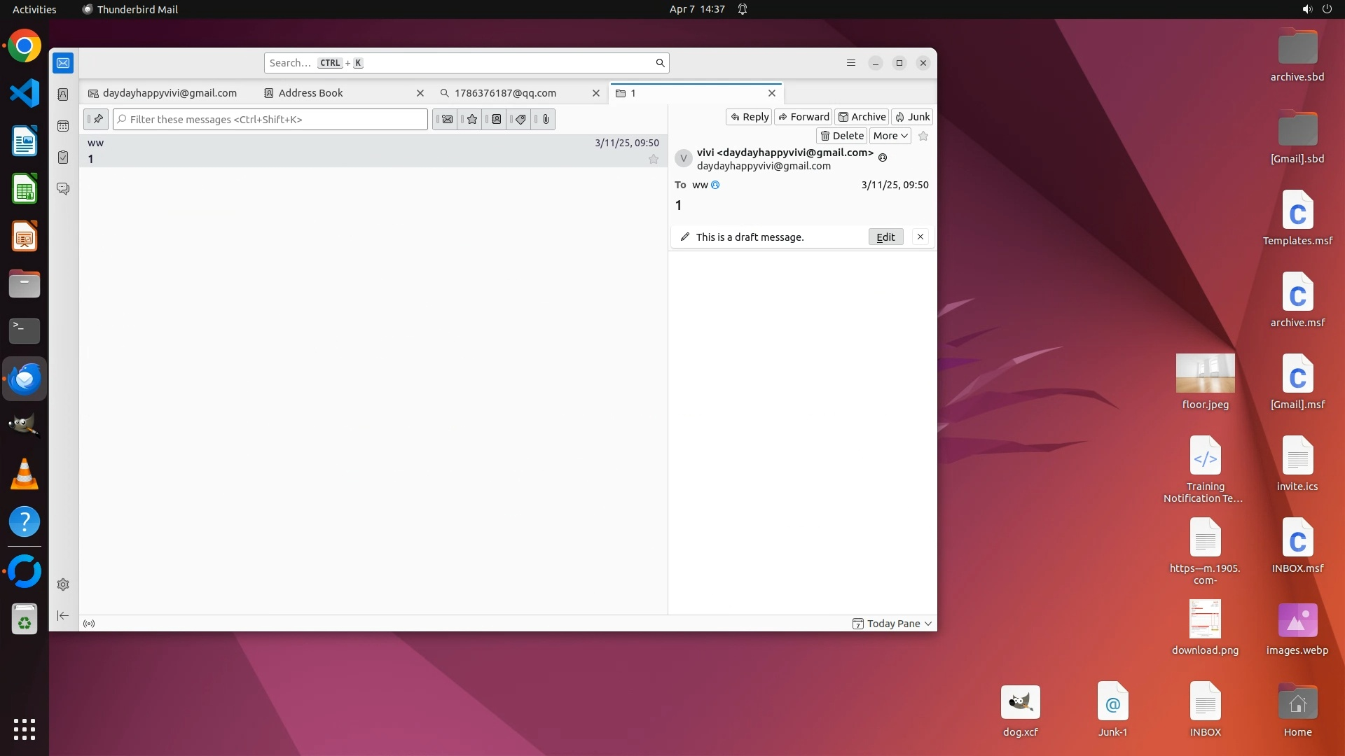Open the Calendar space in sidebar
Screen dimensions: 1345x756
(x=63, y=126)
